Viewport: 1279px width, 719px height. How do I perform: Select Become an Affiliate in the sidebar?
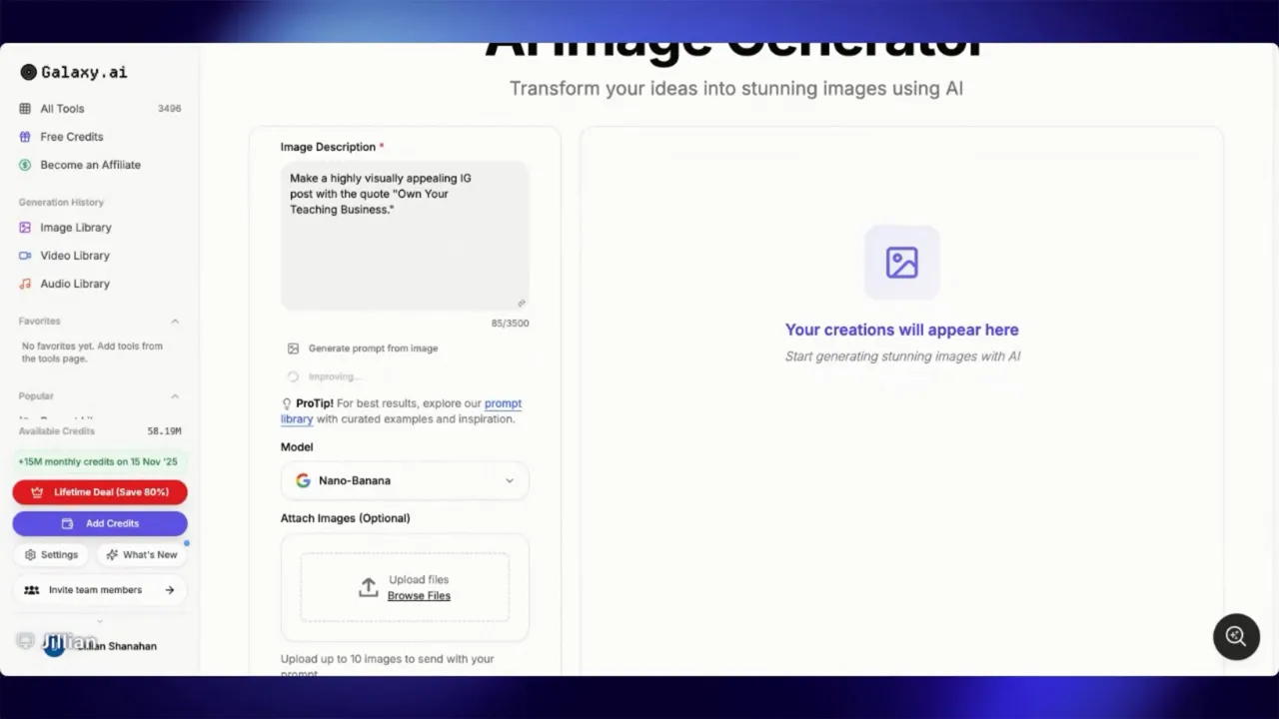(90, 164)
